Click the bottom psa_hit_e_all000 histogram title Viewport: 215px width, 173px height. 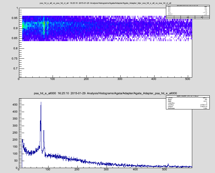(107, 93)
